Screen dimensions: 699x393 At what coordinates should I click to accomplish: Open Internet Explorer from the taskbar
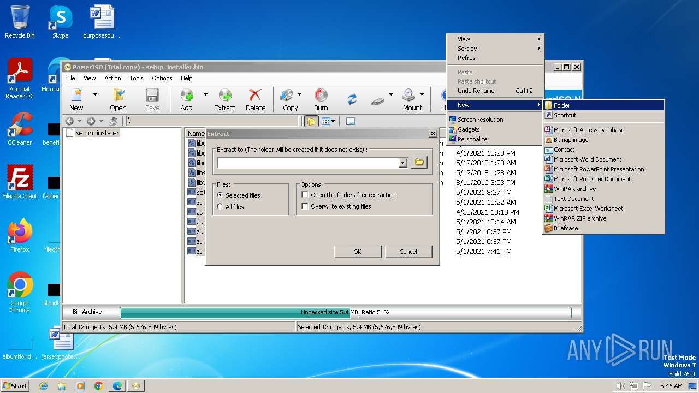click(44, 386)
